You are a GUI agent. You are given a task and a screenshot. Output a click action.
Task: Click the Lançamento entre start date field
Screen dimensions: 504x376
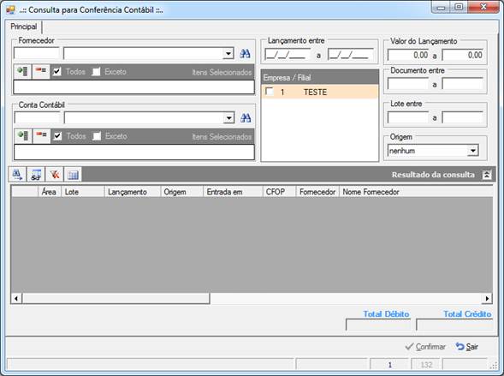[288, 55]
